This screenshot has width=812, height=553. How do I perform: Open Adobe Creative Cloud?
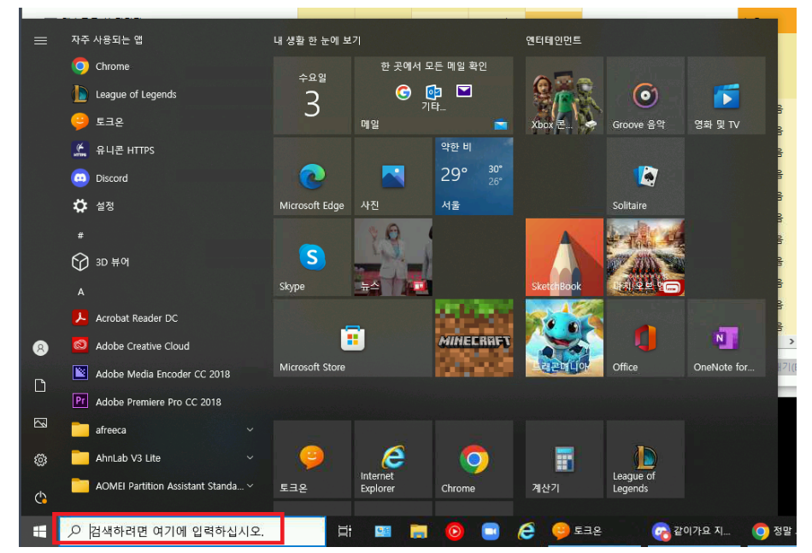[x=163, y=346]
